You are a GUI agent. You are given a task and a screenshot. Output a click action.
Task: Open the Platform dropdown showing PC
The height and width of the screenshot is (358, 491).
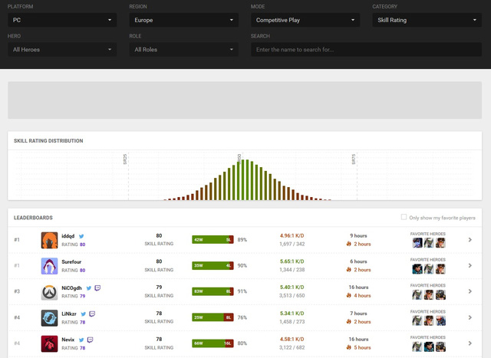(x=62, y=20)
